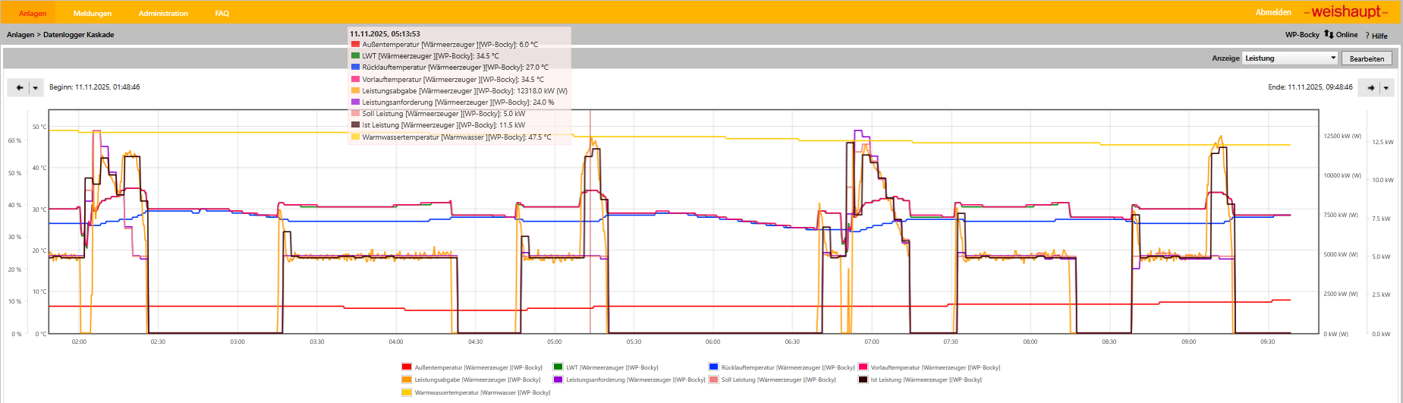Click the blue Rücklauftemperatur legend square
Screen dimensions: 1403x403
(713, 367)
